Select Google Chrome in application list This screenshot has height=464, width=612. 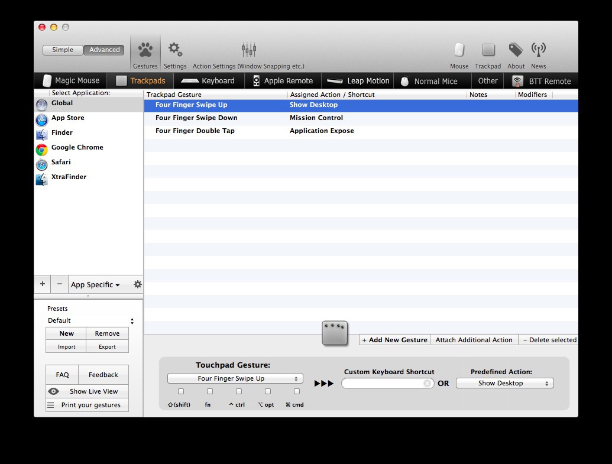pos(77,147)
